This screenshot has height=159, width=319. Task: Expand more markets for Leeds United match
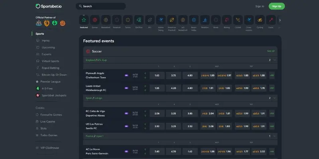point(272,88)
